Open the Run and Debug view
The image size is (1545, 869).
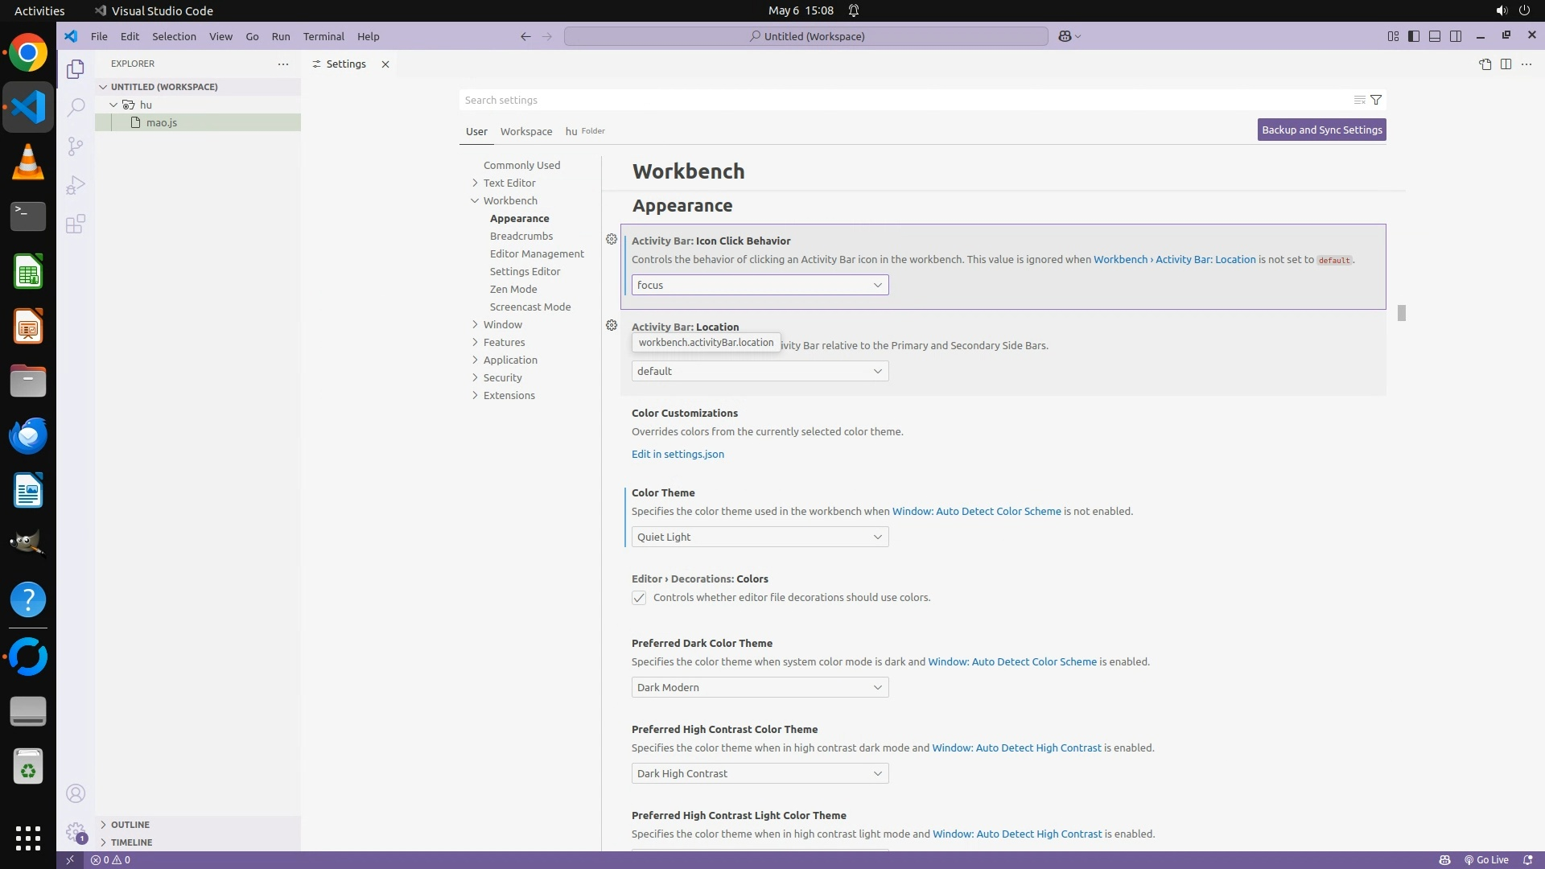click(76, 185)
